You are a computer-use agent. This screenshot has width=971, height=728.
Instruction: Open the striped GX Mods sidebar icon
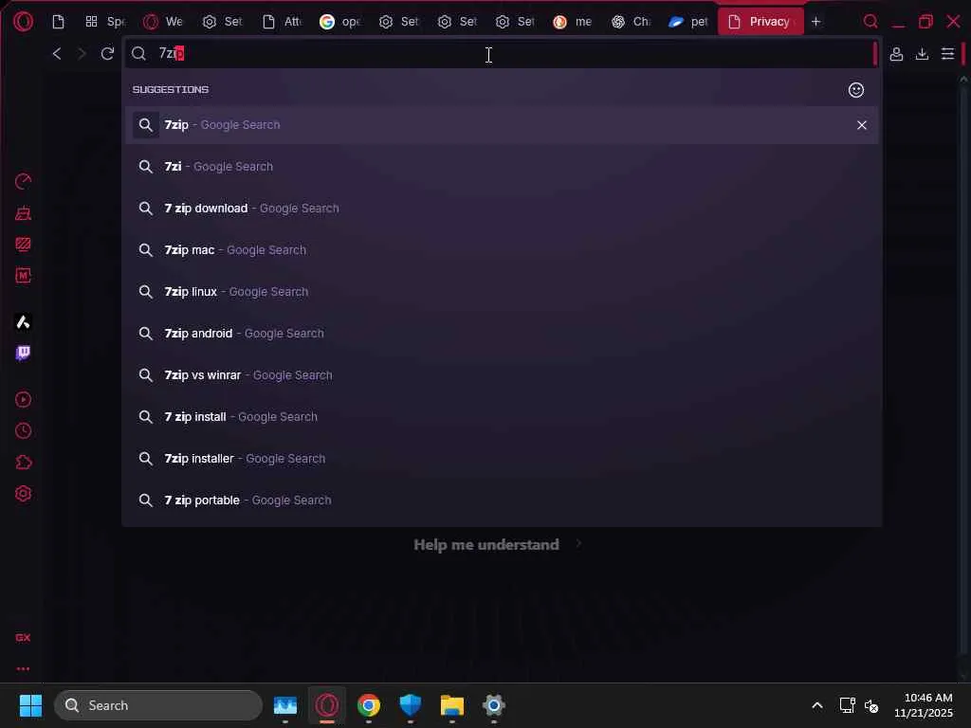pos(23,245)
